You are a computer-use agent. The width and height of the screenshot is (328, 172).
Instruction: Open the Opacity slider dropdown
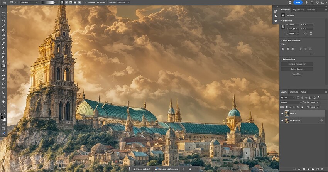(318, 103)
